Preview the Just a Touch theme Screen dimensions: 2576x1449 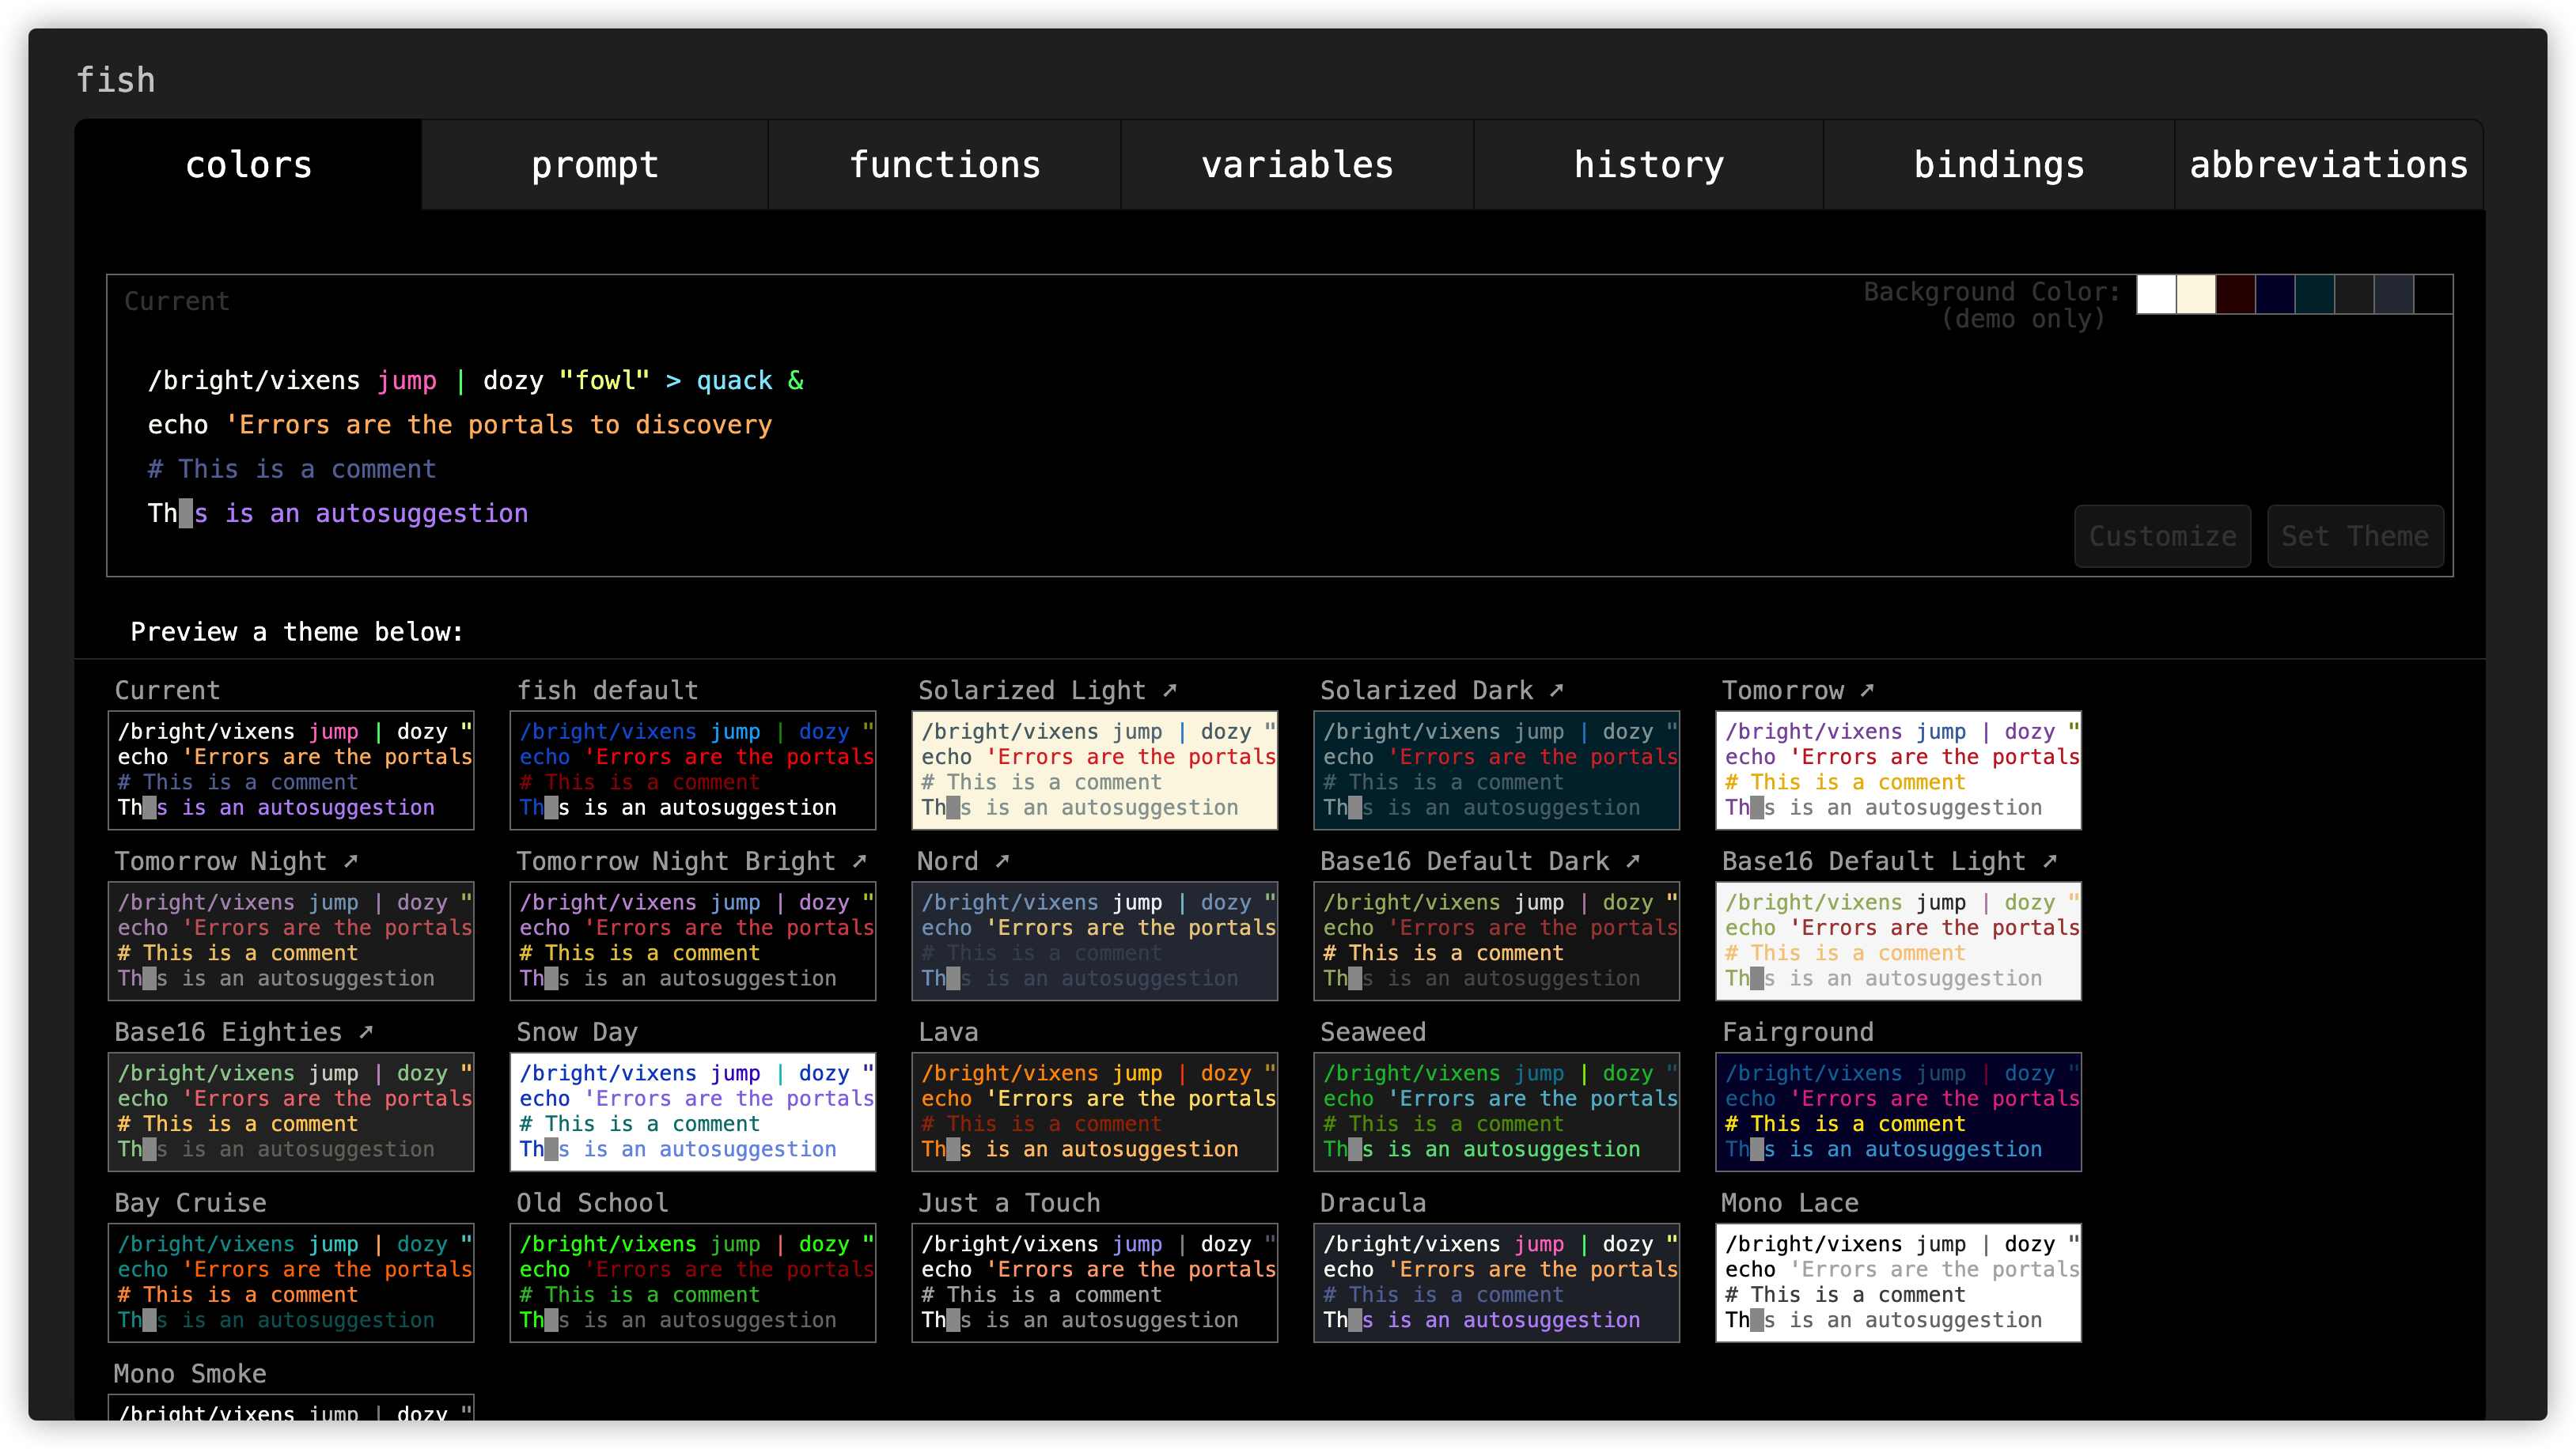(1095, 1283)
